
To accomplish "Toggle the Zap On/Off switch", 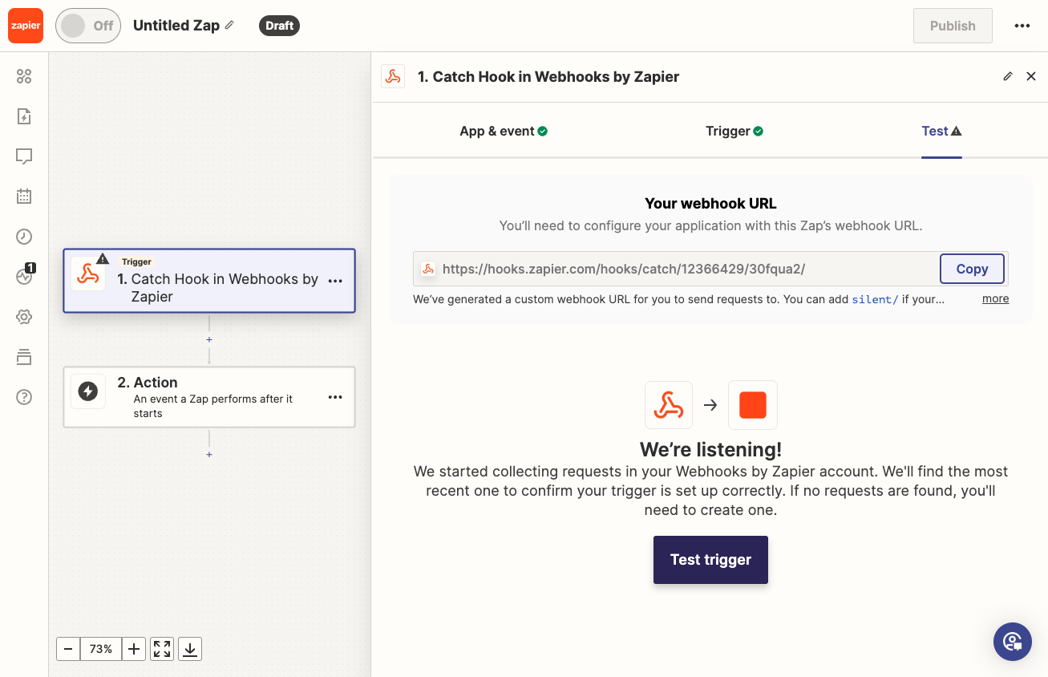I will pos(88,26).
